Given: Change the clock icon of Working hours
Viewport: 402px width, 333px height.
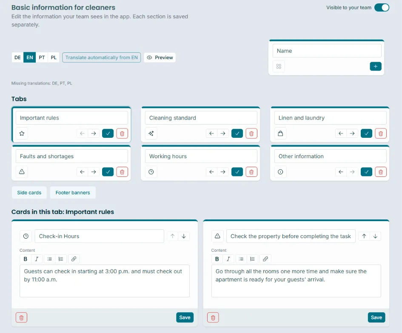Looking at the screenshot, I should click(151, 172).
